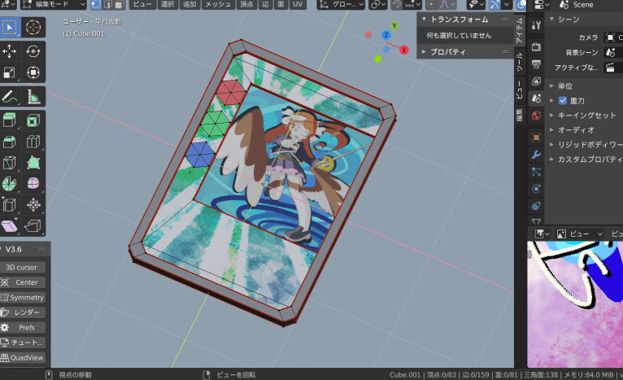Open the 頂点 menu
The height and width of the screenshot is (380, 623).
pos(247,5)
